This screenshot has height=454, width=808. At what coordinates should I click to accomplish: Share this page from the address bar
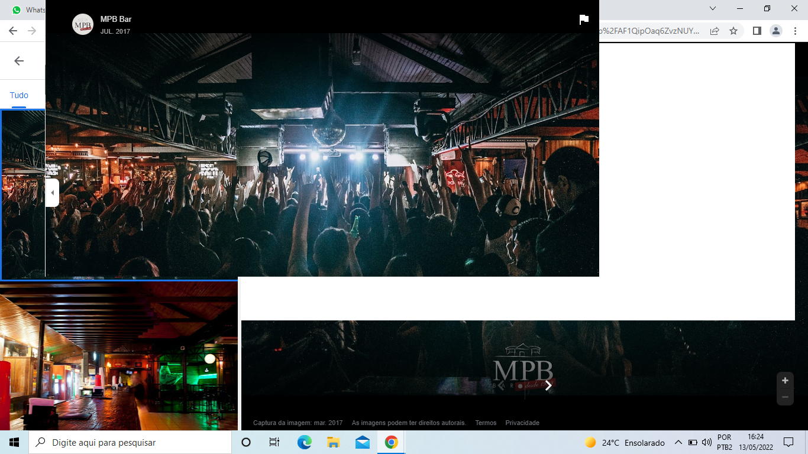coord(715,31)
